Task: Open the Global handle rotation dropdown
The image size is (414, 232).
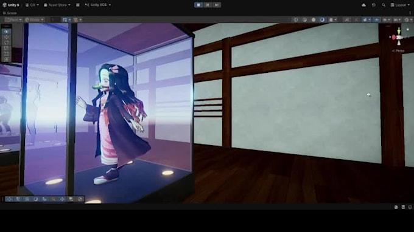Action: [x=34, y=20]
